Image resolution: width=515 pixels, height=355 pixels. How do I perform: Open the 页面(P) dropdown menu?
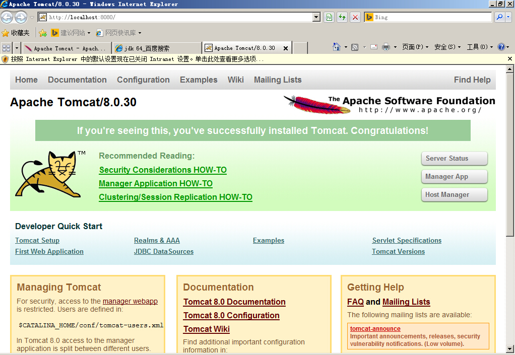[x=415, y=47]
